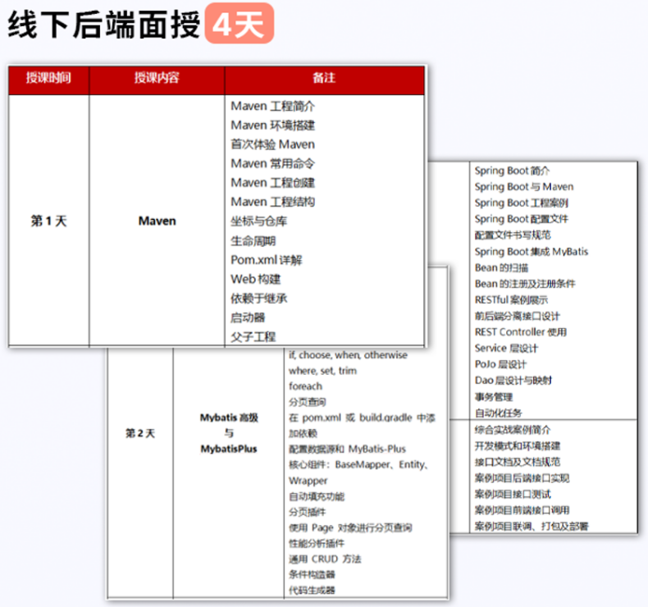The height and width of the screenshot is (607, 648).
Task: Click the 综合实战案例简介 line
Action: 513,430
